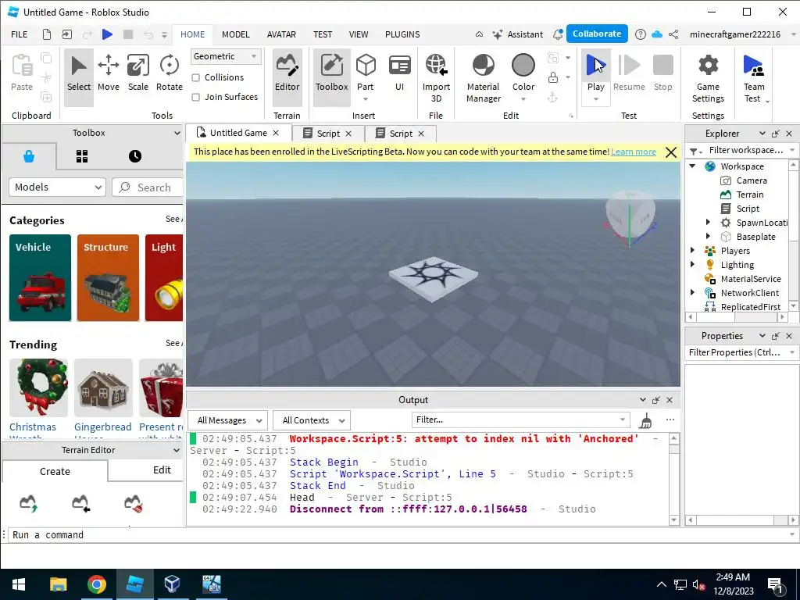800x600 pixels.
Task: Expand the SpawnLocation tree node
Action: click(x=708, y=222)
